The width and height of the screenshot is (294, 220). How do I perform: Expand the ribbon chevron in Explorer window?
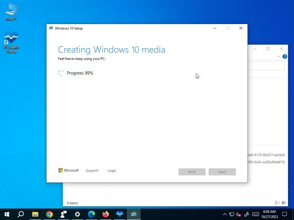tap(278, 56)
